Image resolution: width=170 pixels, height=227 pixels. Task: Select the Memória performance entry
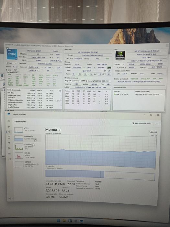coord(28,138)
